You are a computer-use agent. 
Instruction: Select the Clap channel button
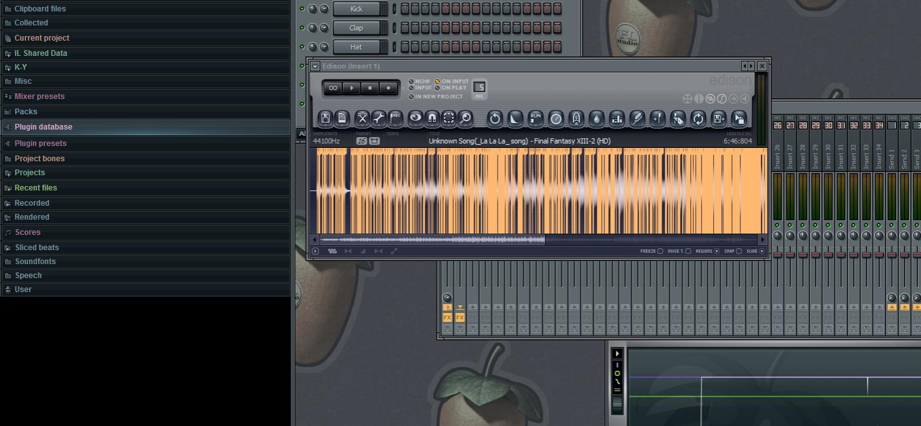pyautogui.click(x=357, y=28)
